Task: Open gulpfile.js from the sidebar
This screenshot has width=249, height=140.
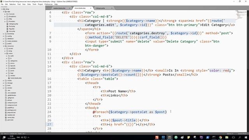Action: [x=11, y=108]
